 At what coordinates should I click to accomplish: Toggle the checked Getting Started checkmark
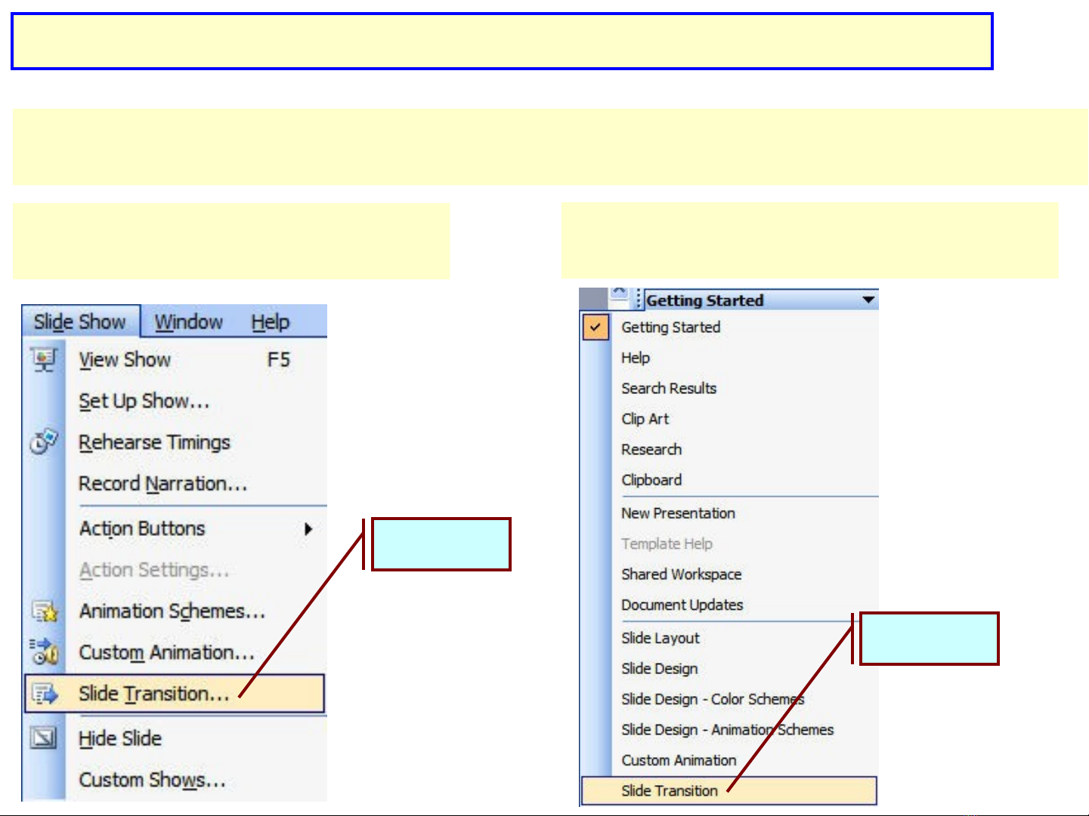click(596, 328)
